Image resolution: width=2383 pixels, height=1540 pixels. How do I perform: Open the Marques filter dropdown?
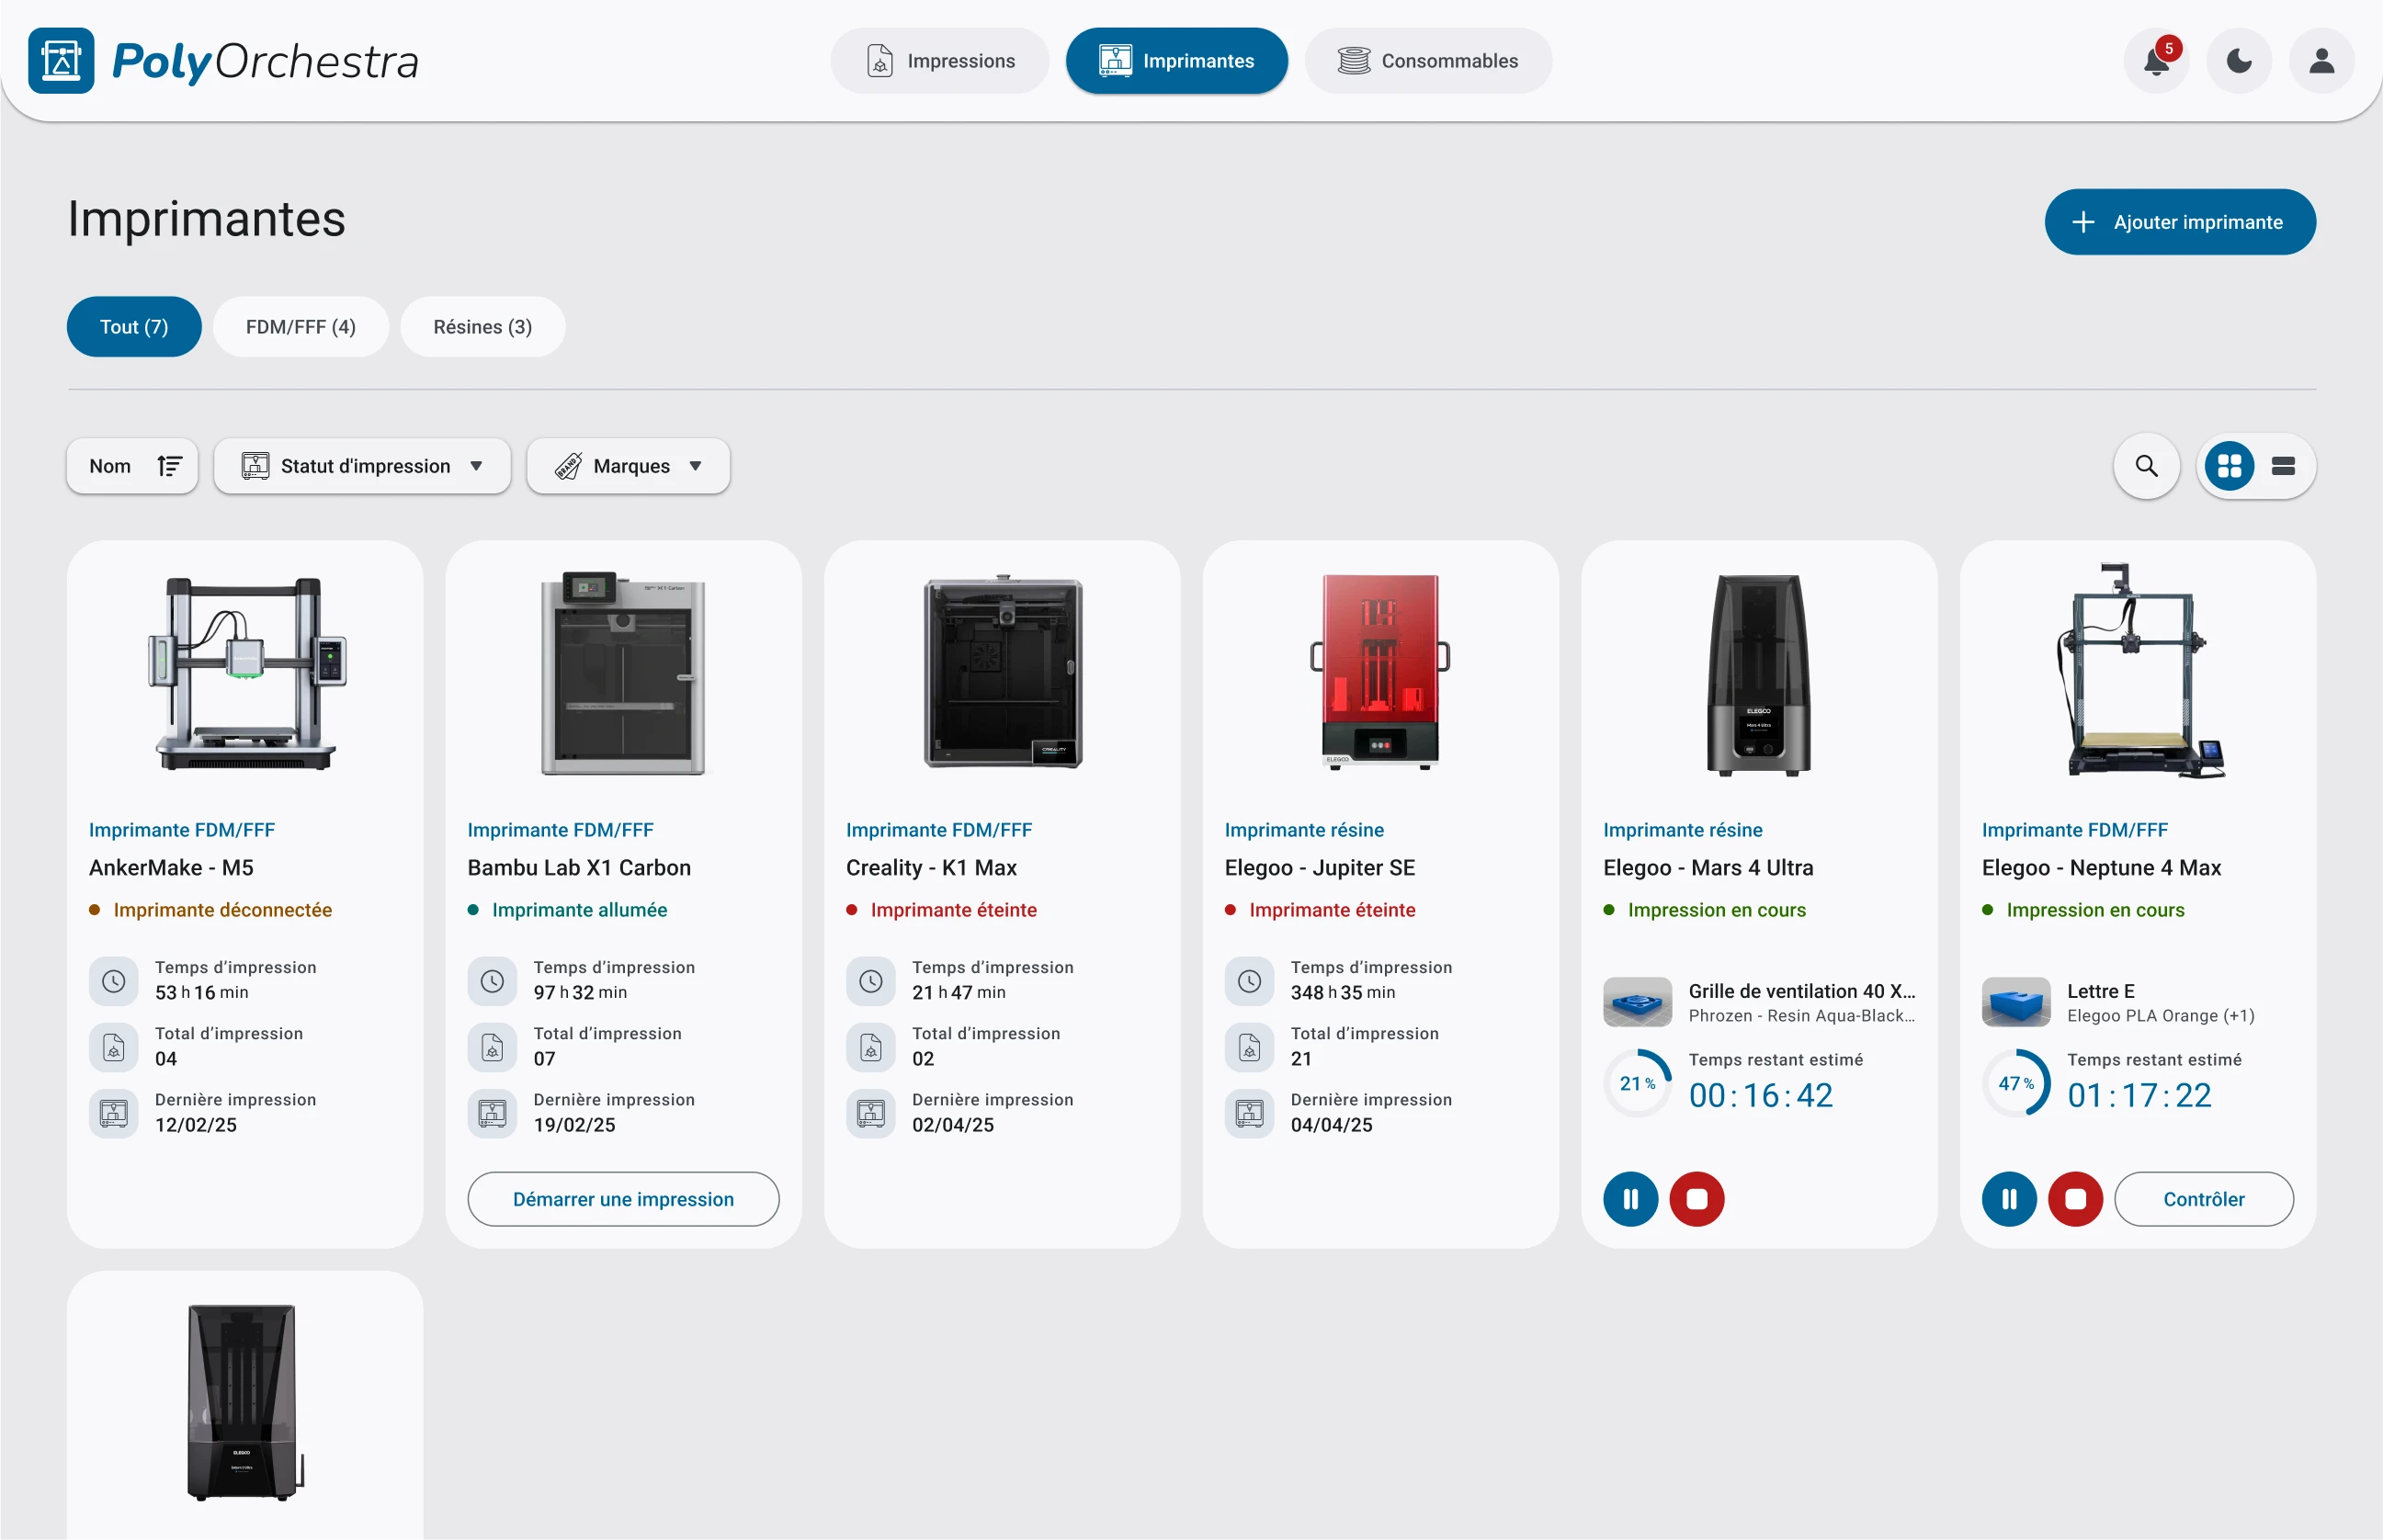coord(628,466)
